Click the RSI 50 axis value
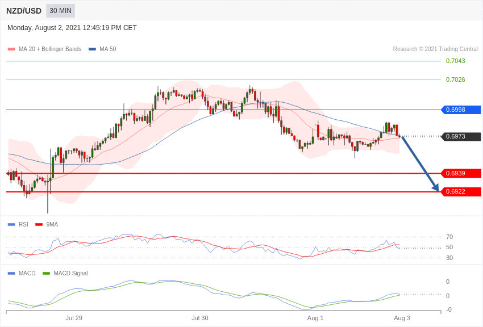Viewport: 483px width, 327px height. point(449,247)
